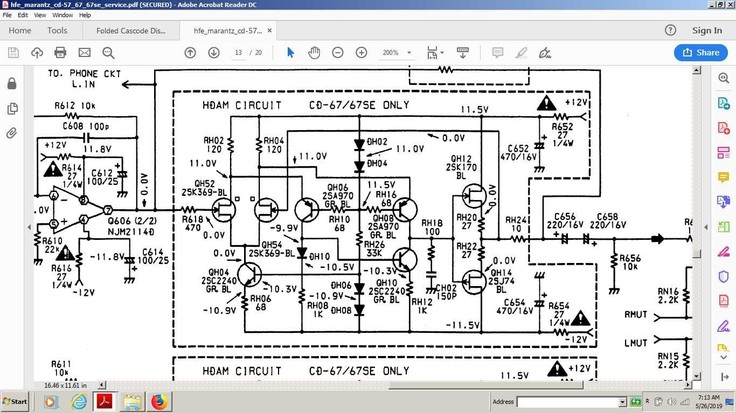The width and height of the screenshot is (736, 413).
Task: Zoom out with minus button
Action: pyautogui.click(x=338, y=53)
